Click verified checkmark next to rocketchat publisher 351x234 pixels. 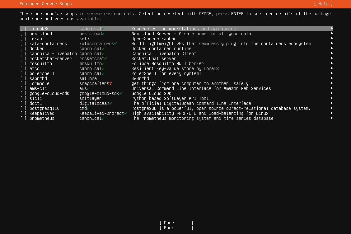click(105, 59)
